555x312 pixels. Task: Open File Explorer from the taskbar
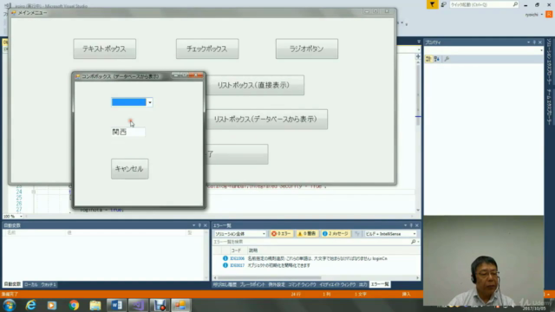95,305
